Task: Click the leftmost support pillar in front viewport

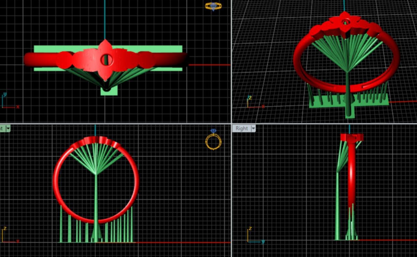Action: tap(61, 224)
